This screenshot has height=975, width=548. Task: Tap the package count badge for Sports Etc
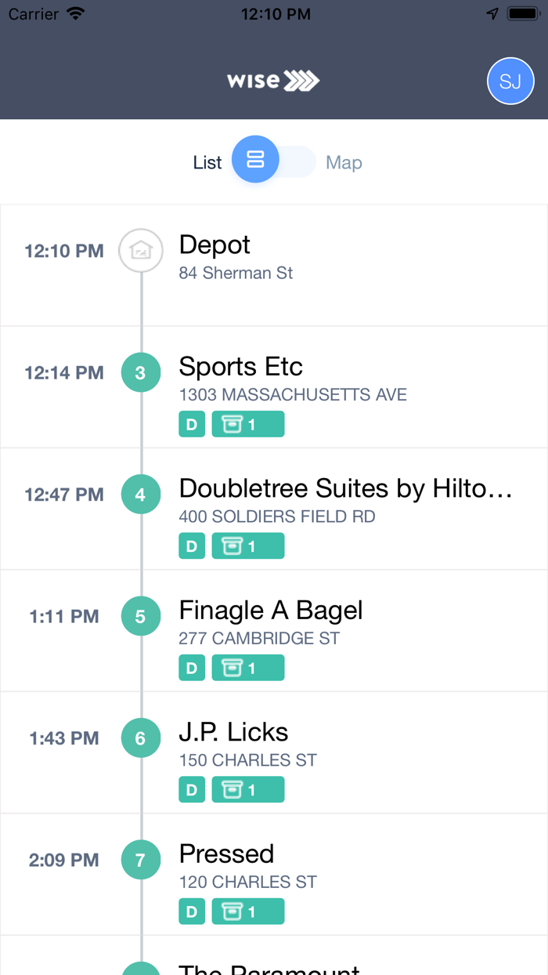click(x=247, y=425)
